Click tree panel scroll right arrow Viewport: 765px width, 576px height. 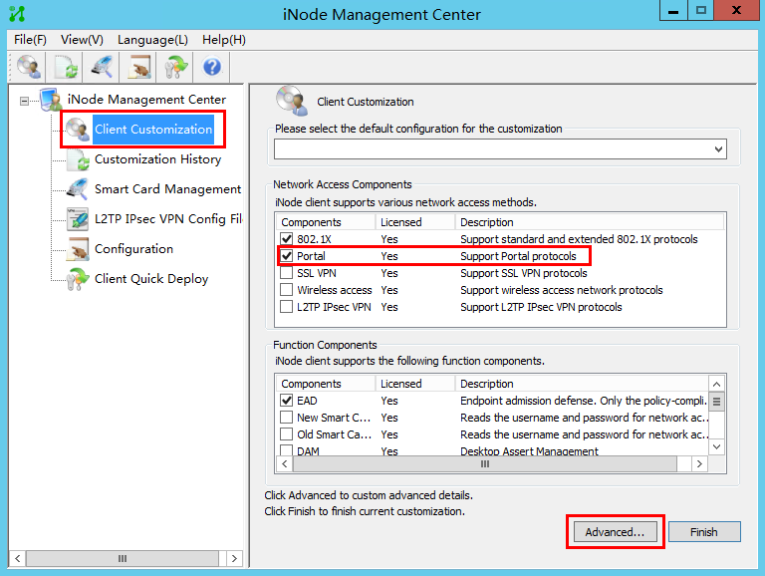[x=235, y=558]
